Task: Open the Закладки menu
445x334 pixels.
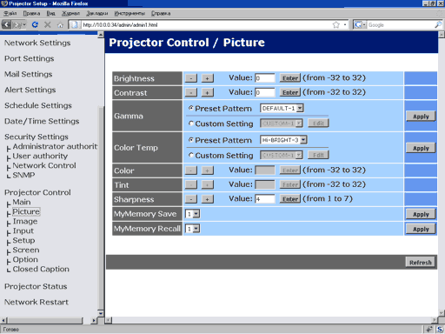Action: (x=97, y=13)
